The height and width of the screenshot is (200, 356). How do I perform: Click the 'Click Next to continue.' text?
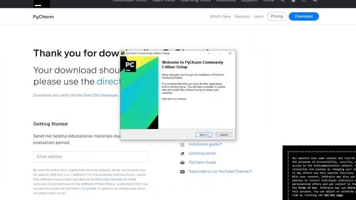click(174, 99)
